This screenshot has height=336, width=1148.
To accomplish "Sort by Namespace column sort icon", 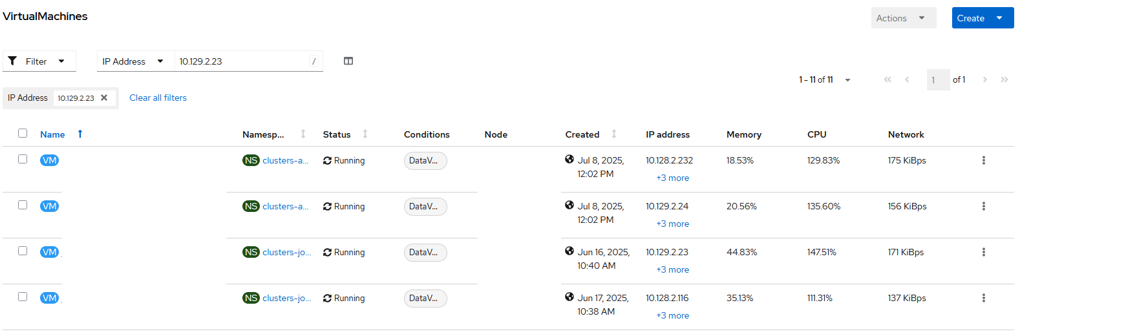I will (x=303, y=134).
